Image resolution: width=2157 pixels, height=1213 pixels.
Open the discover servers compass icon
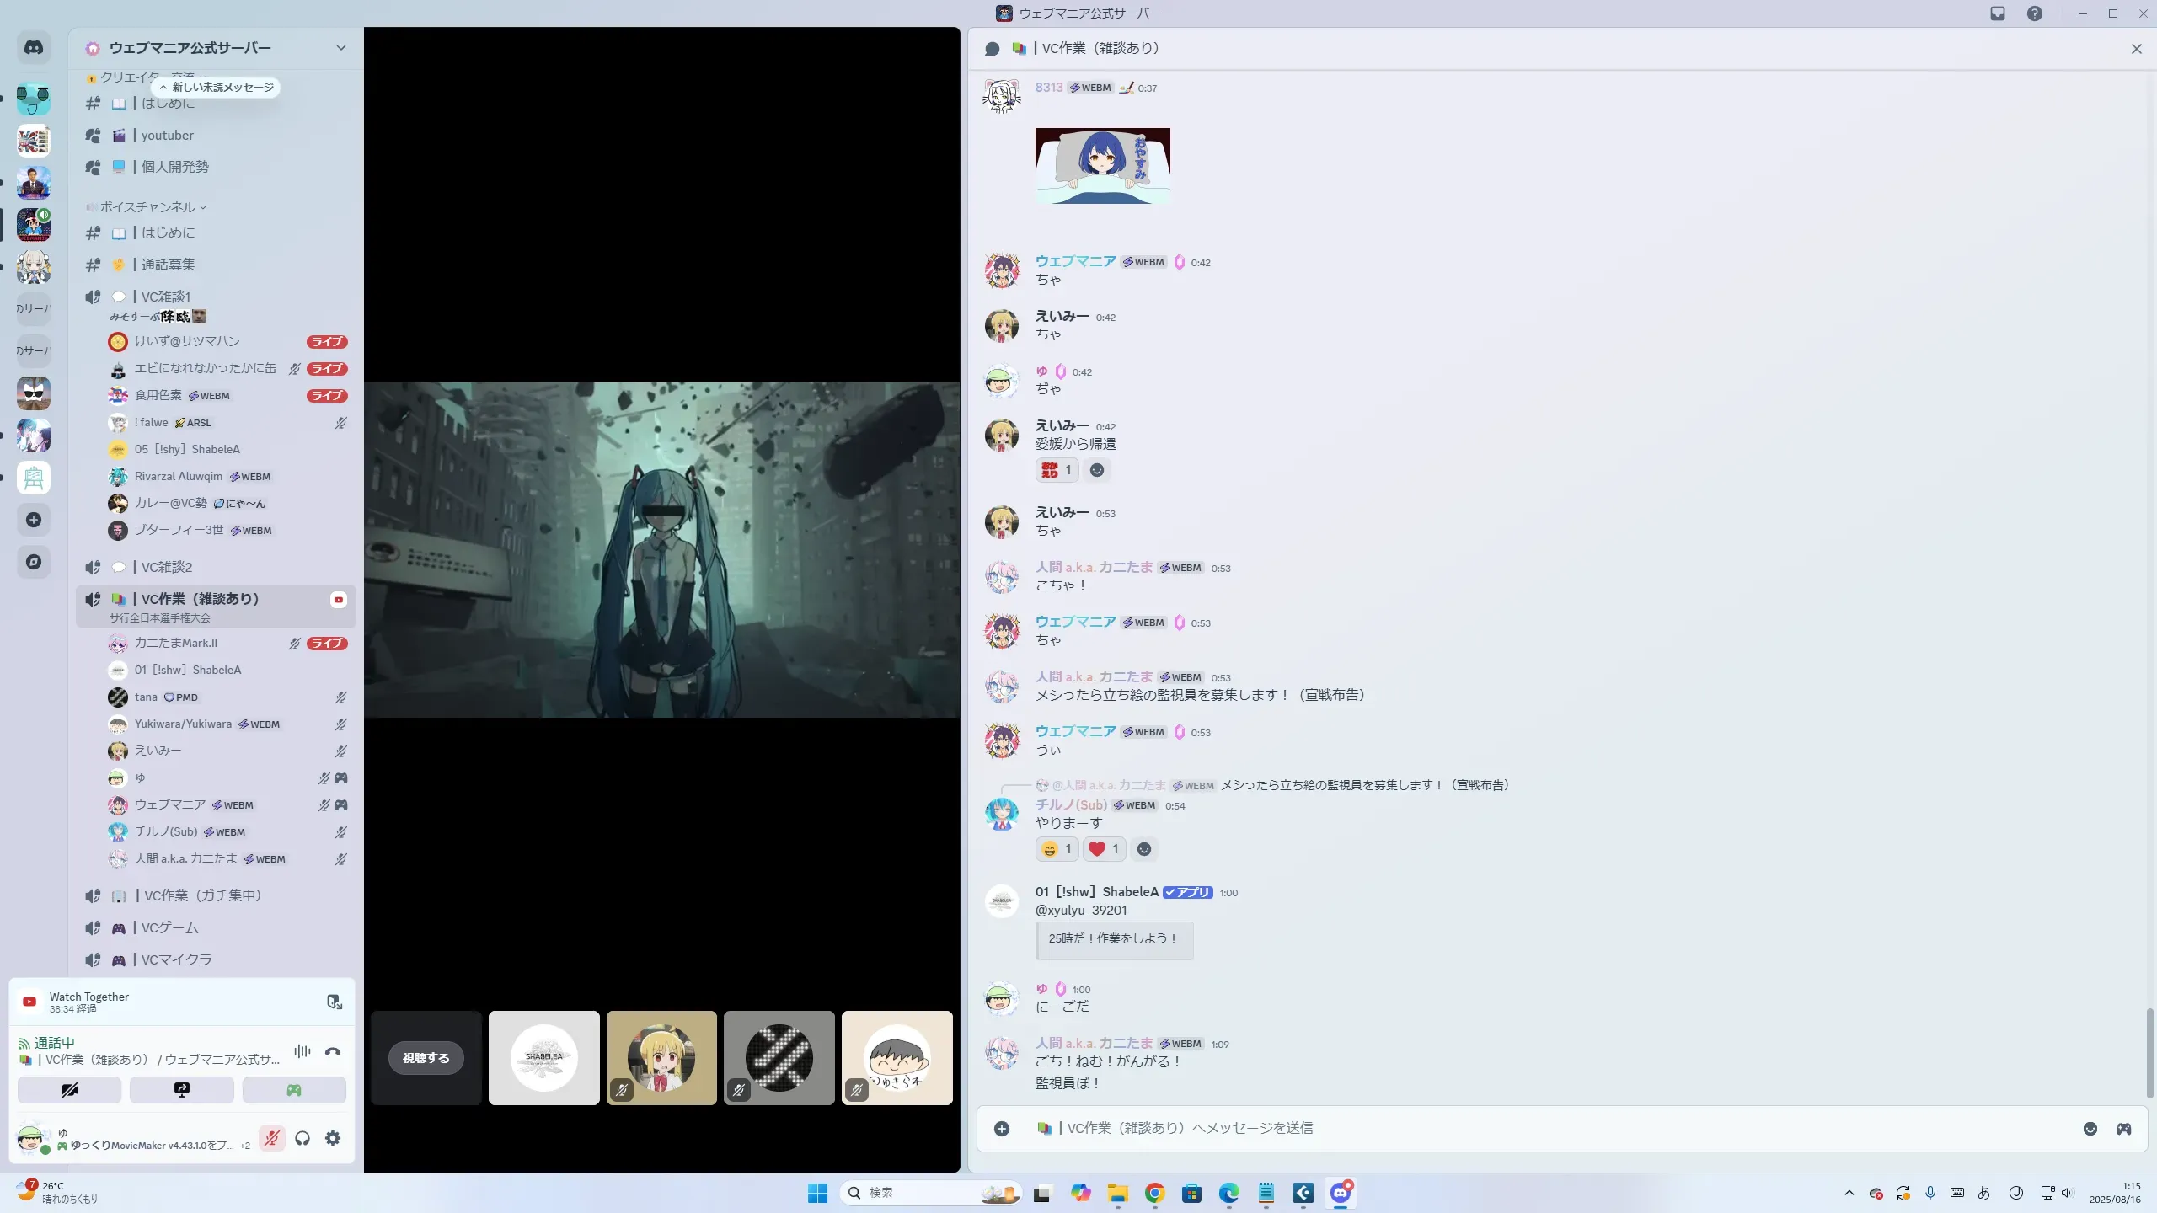coord(34,562)
